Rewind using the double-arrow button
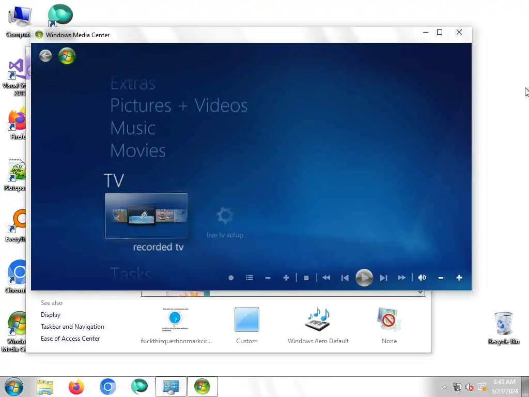The height and width of the screenshot is (397, 529). (x=326, y=278)
